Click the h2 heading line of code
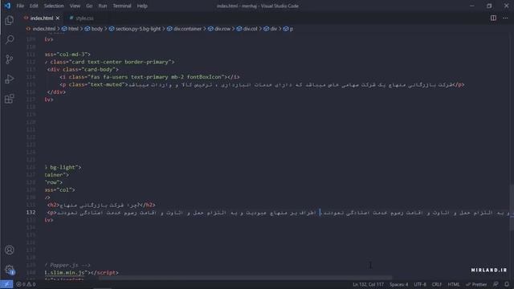 click(x=101, y=205)
